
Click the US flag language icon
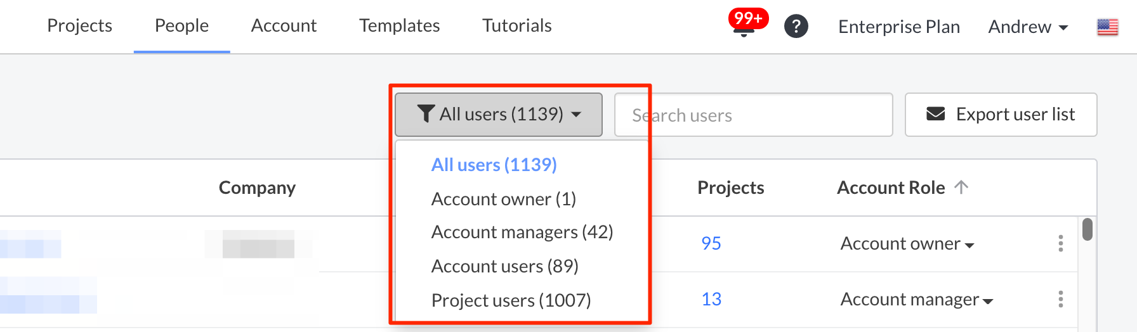1107,27
